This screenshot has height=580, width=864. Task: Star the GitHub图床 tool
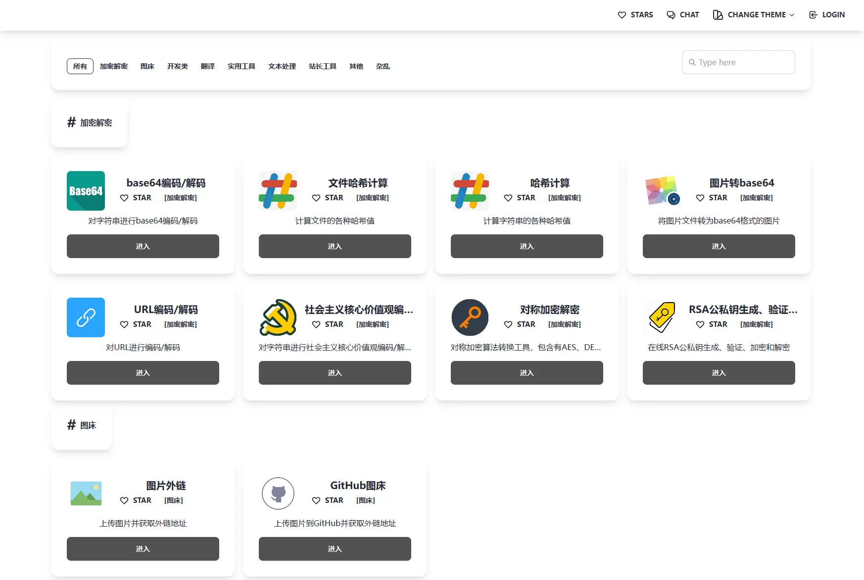point(328,500)
